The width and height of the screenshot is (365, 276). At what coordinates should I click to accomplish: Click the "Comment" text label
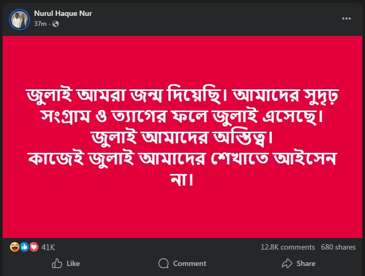tap(189, 263)
